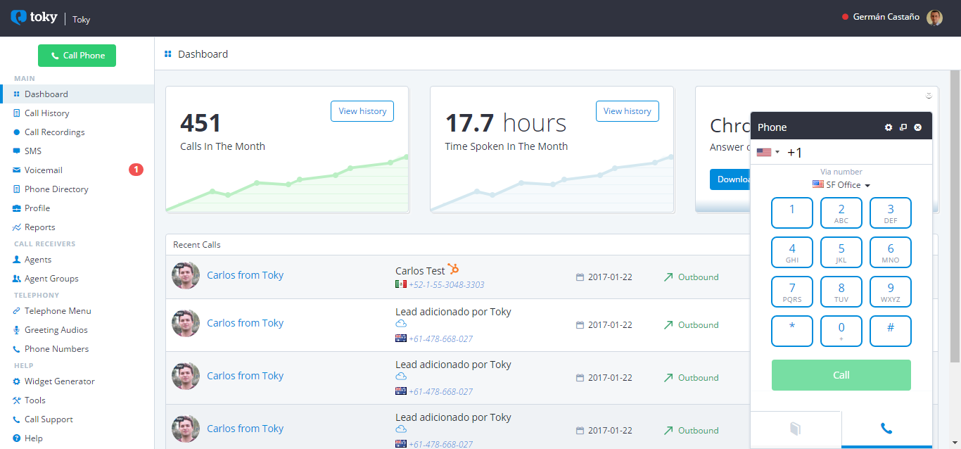
Task: Click Germán Castaño's profile avatar
Action: (x=934, y=18)
